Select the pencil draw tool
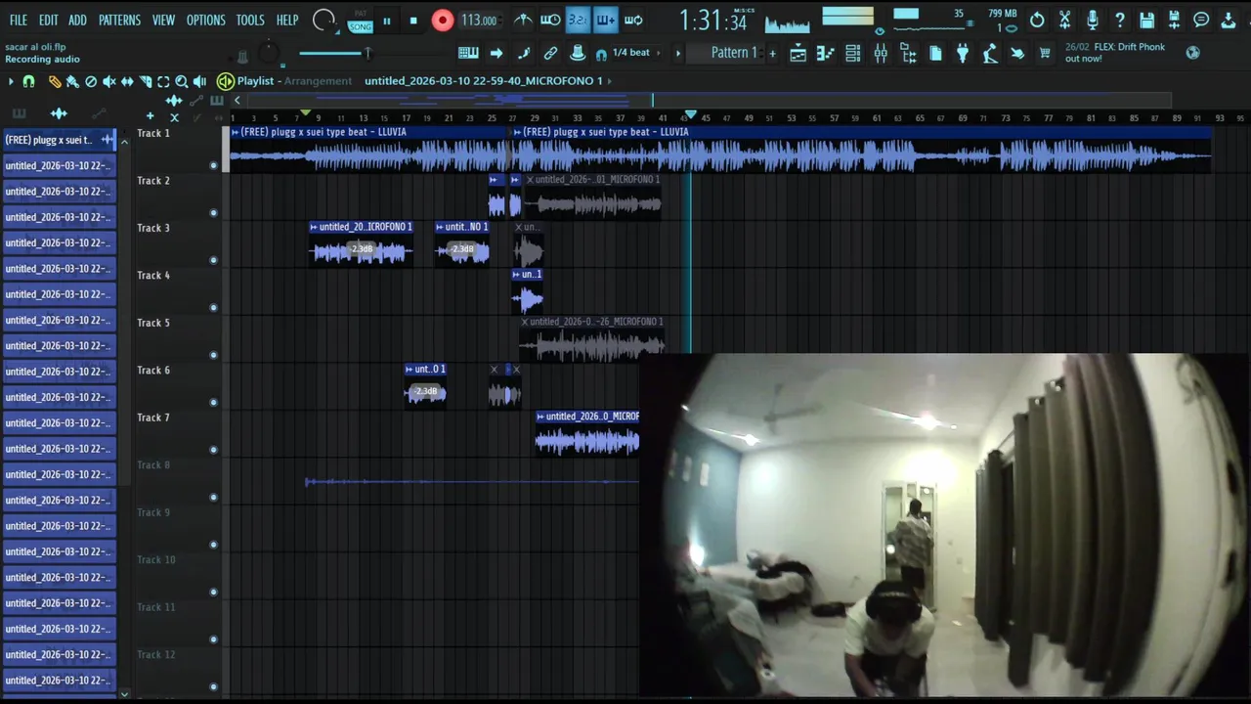The image size is (1251, 704). click(54, 82)
